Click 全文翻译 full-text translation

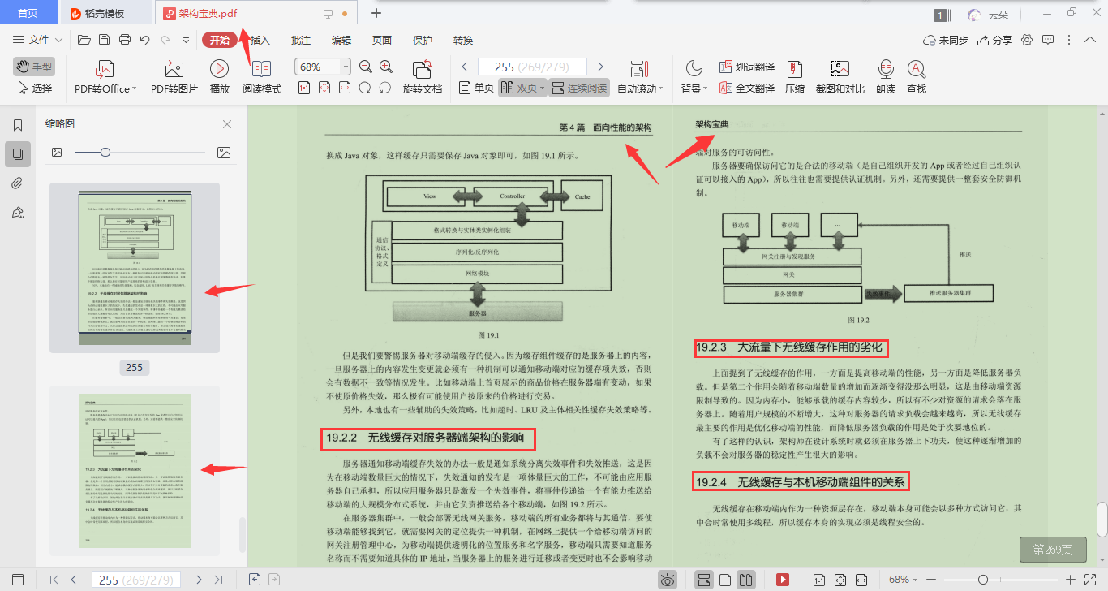click(x=747, y=88)
